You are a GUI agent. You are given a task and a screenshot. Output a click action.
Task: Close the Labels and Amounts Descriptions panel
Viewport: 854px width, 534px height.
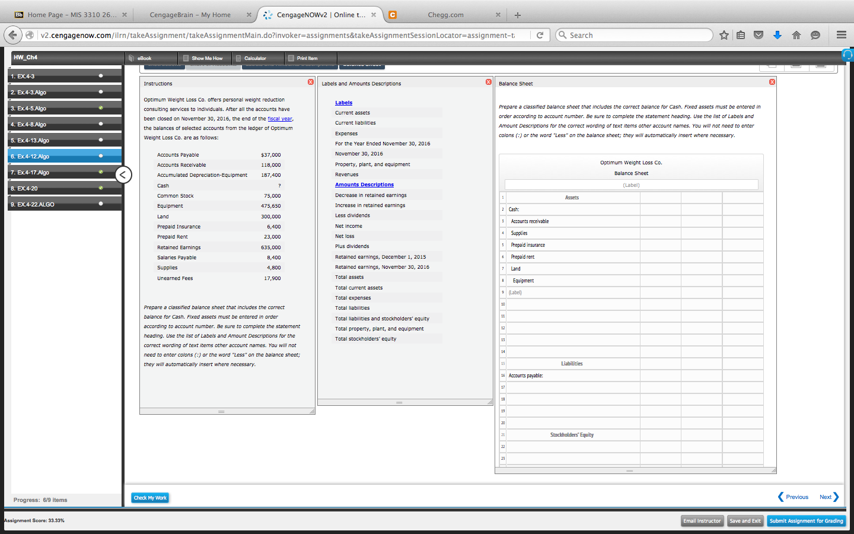coord(488,82)
